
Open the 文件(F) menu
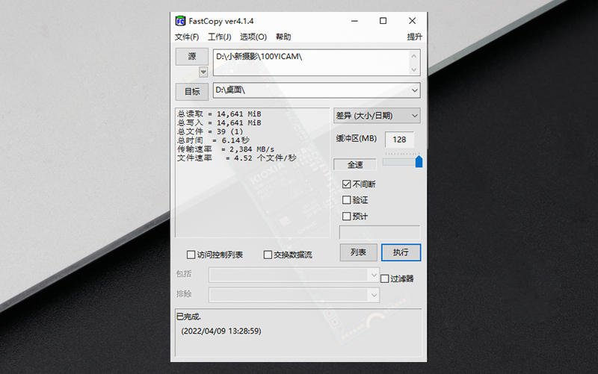coord(187,37)
